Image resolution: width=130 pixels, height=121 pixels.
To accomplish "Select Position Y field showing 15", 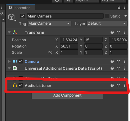I will click(x=93, y=40).
